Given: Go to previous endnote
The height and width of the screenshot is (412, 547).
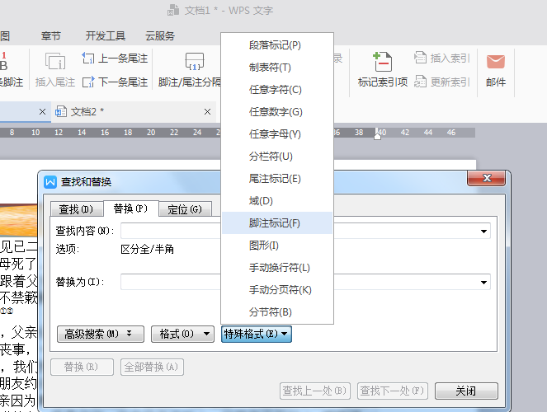Looking at the screenshot, I should click(x=115, y=59).
